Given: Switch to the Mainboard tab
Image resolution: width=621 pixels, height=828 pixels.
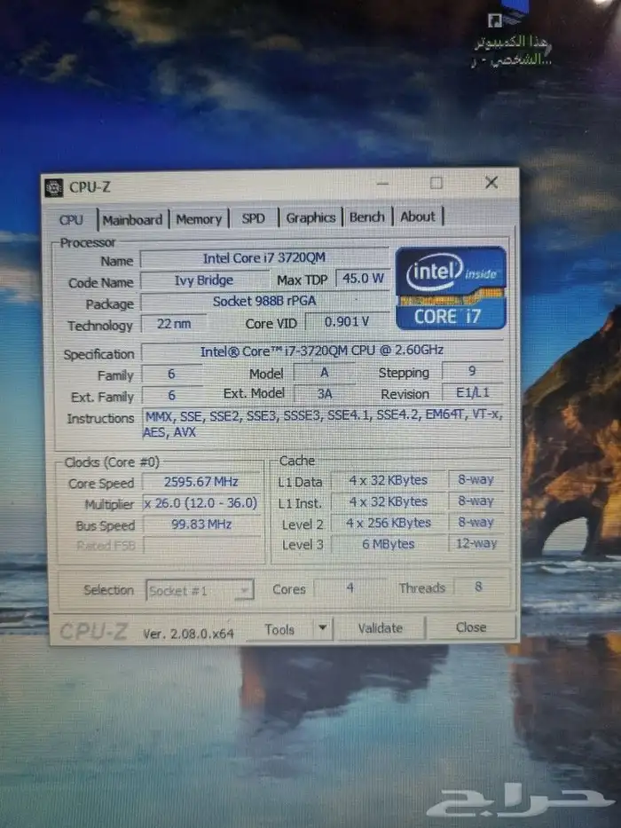Looking at the screenshot, I should coord(132,220).
